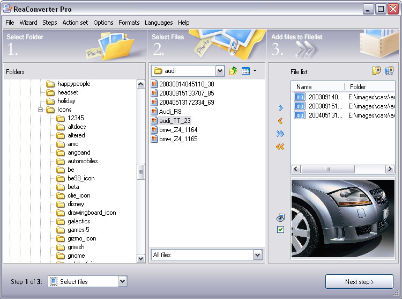Open the Select files step dropdown
Viewport: 402px width, 299px height.
[122, 281]
